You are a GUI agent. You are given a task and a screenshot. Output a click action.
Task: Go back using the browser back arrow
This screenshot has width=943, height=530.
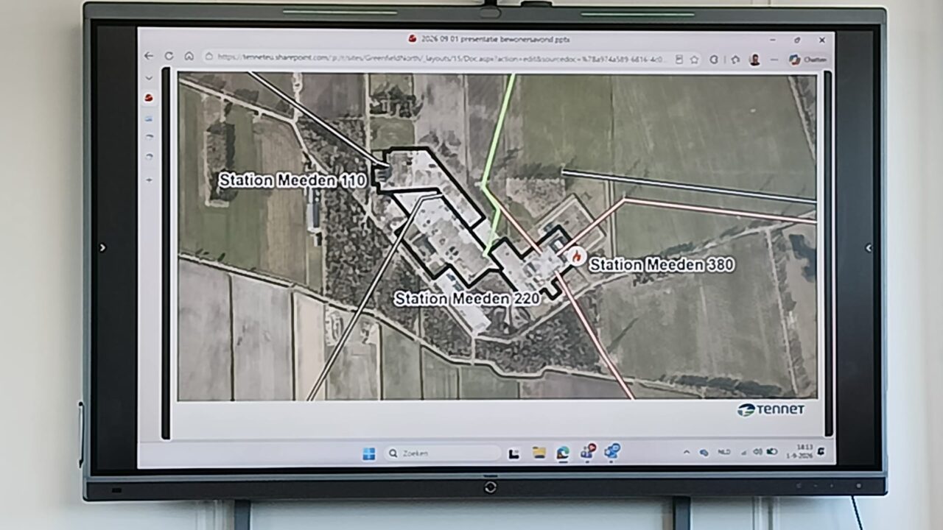(149, 57)
